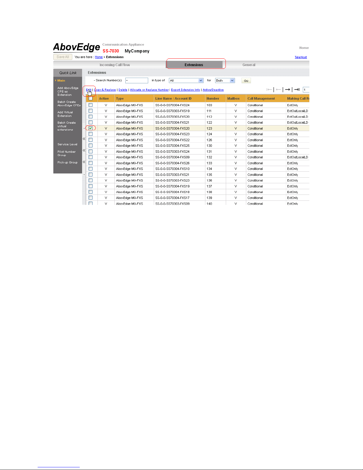
Task: Click extension number 133 cell
Action: pos(210,163)
